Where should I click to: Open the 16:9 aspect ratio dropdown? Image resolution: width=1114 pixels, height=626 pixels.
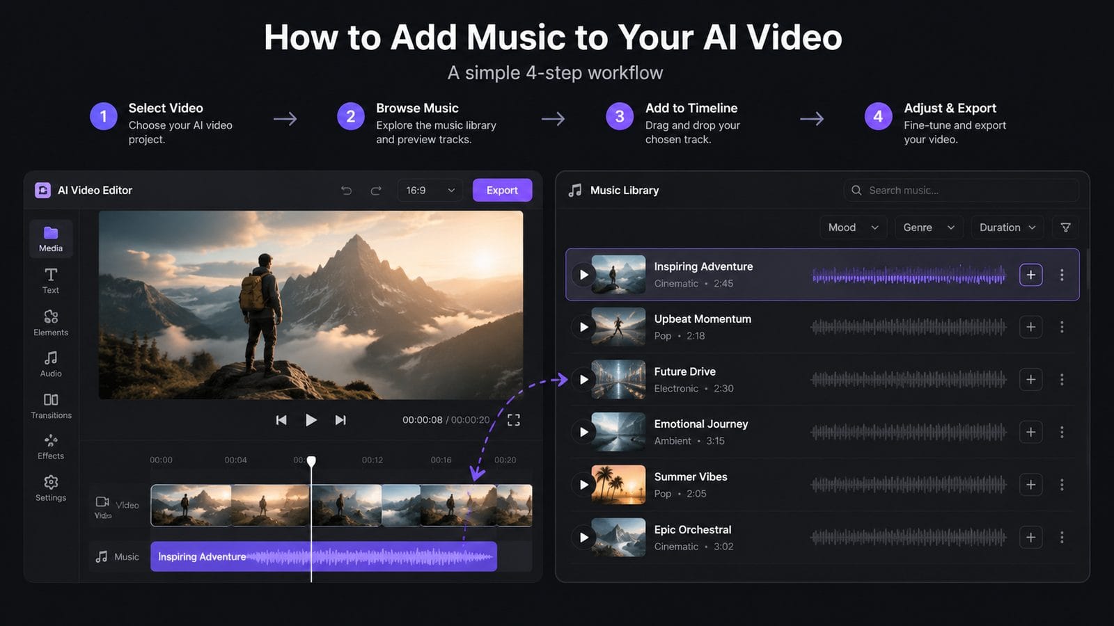point(430,190)
